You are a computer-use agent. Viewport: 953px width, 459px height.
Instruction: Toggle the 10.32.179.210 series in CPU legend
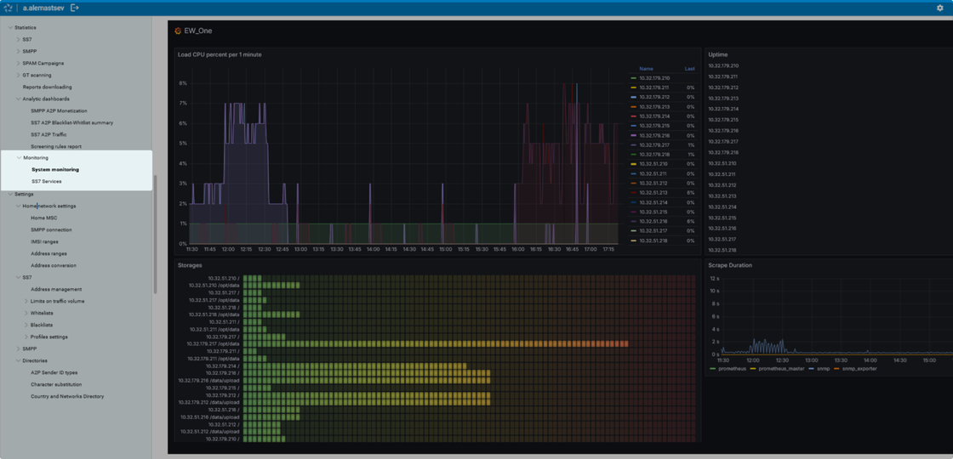pos(653,78)
